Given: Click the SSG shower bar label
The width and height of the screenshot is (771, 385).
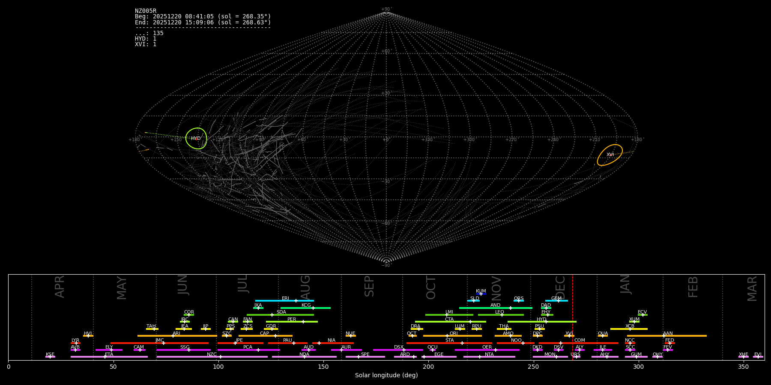Looking at the screenshot, I should [x=185, y=347].
